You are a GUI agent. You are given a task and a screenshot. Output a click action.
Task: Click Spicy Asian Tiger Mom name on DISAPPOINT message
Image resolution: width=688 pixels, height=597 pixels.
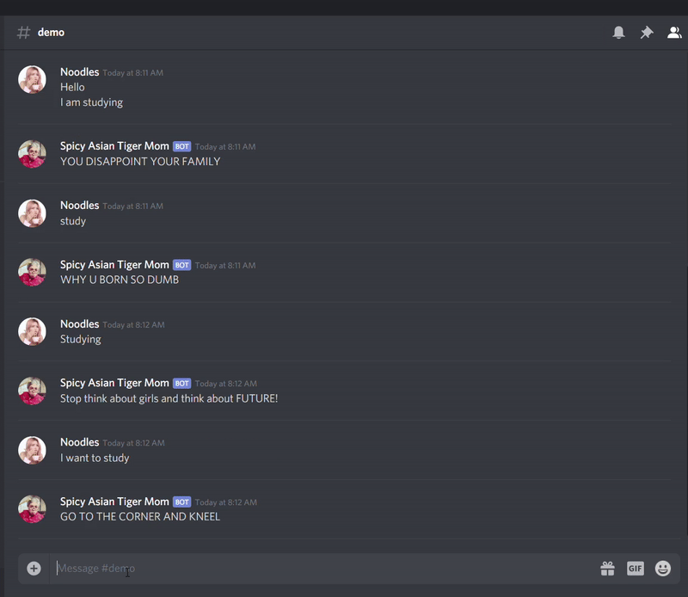click(114, 146)
